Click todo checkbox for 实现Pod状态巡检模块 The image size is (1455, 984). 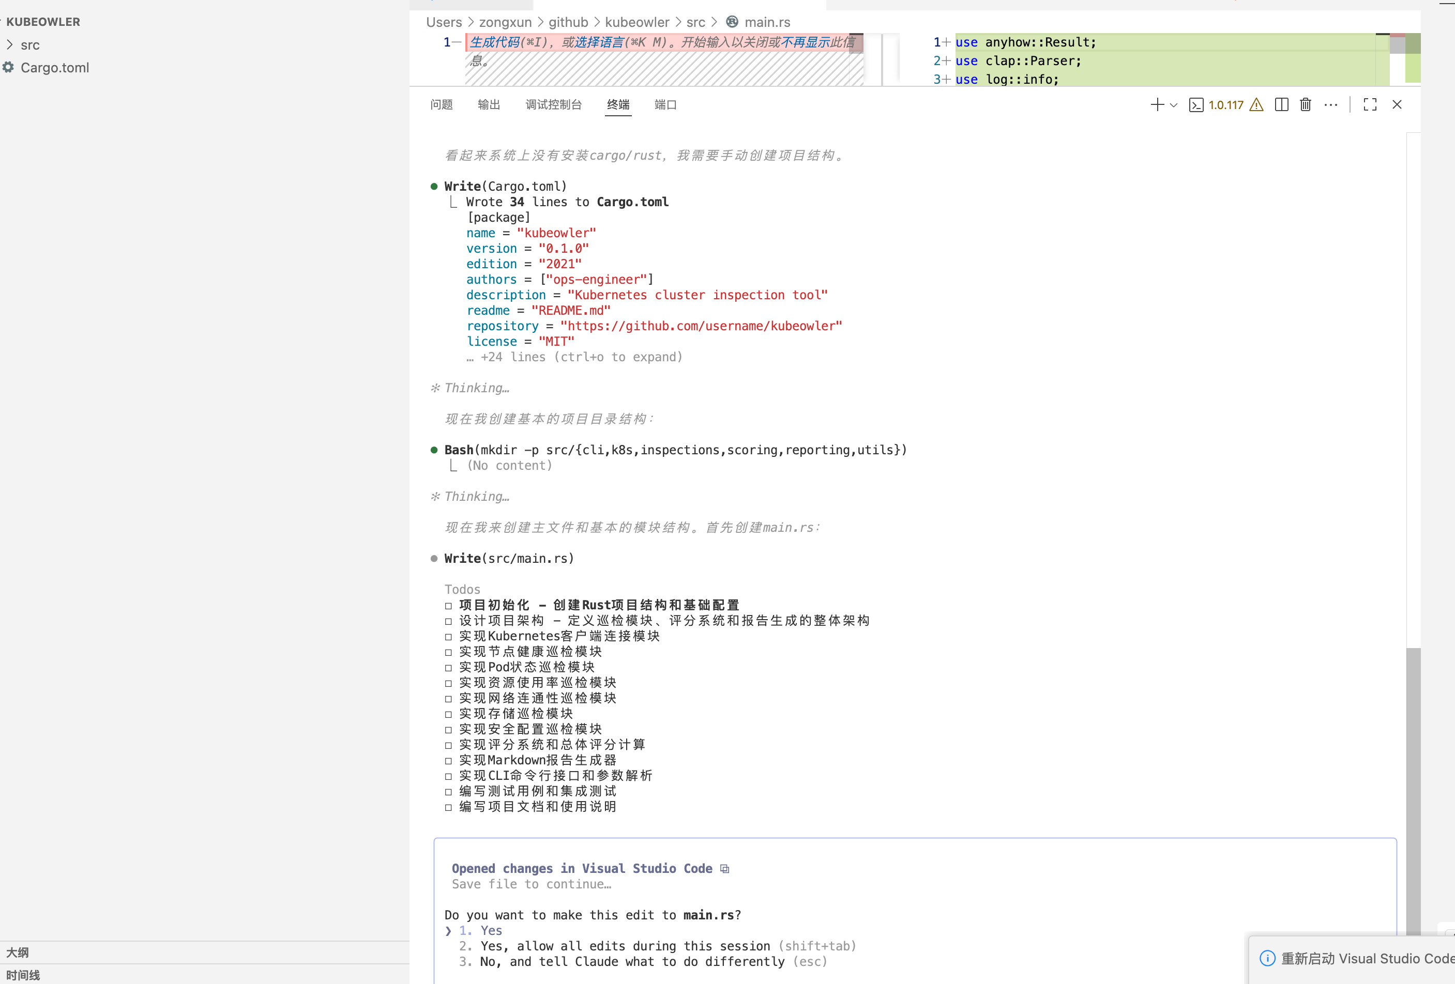pyautogui.click(x=448, y=668)
